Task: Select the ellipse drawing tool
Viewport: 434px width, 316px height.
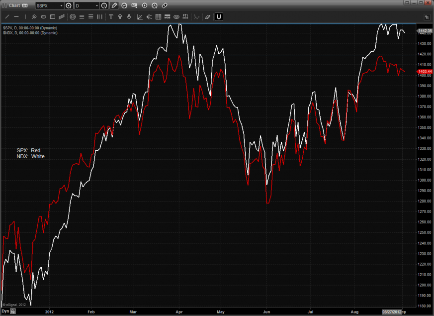Action: click(x=43, y=17)
